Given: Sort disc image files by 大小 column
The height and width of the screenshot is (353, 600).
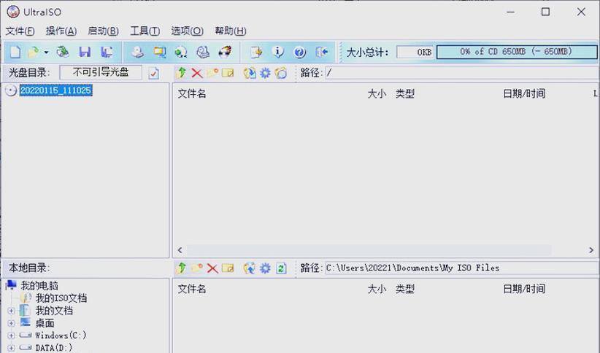Looking at the screenshot, I should tap(377, 93).
